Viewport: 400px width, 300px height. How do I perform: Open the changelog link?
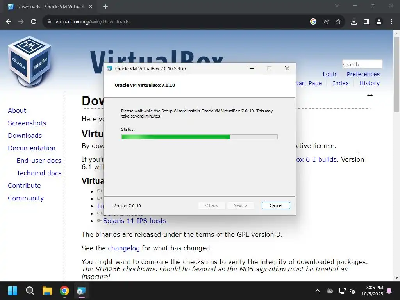124,248
